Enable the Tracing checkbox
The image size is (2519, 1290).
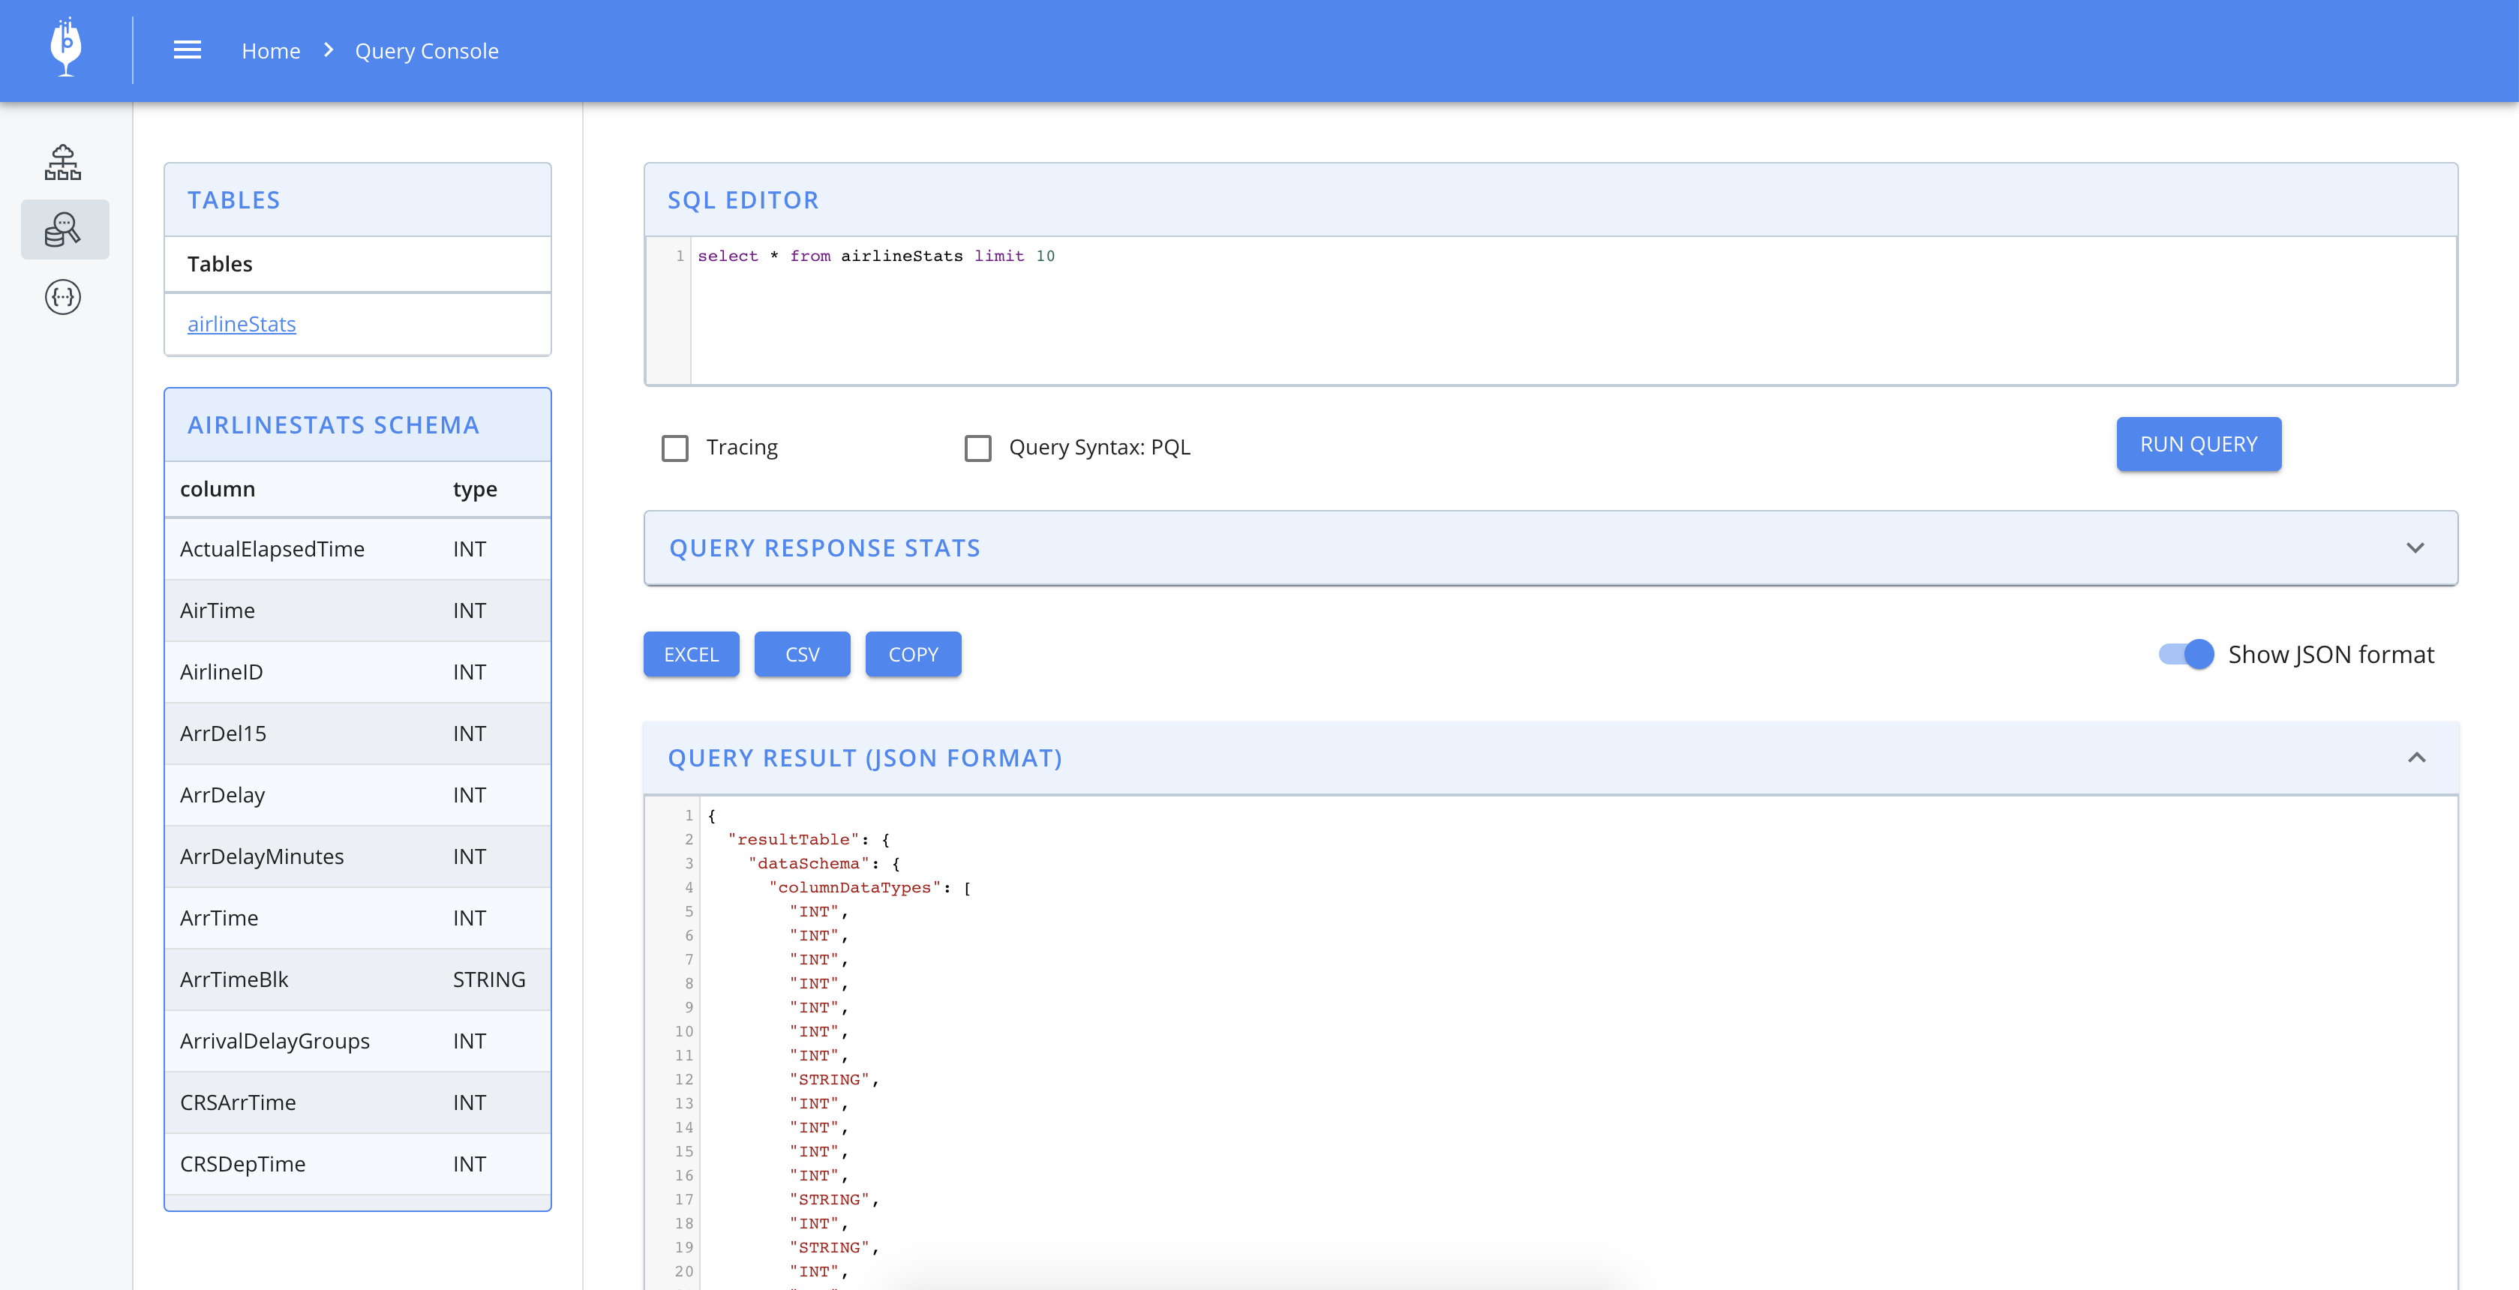[x=674, y=448]
